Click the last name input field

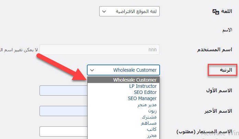64,111
